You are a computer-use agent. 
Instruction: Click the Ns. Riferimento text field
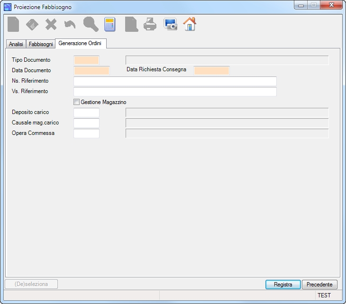[x=175, y=81]
